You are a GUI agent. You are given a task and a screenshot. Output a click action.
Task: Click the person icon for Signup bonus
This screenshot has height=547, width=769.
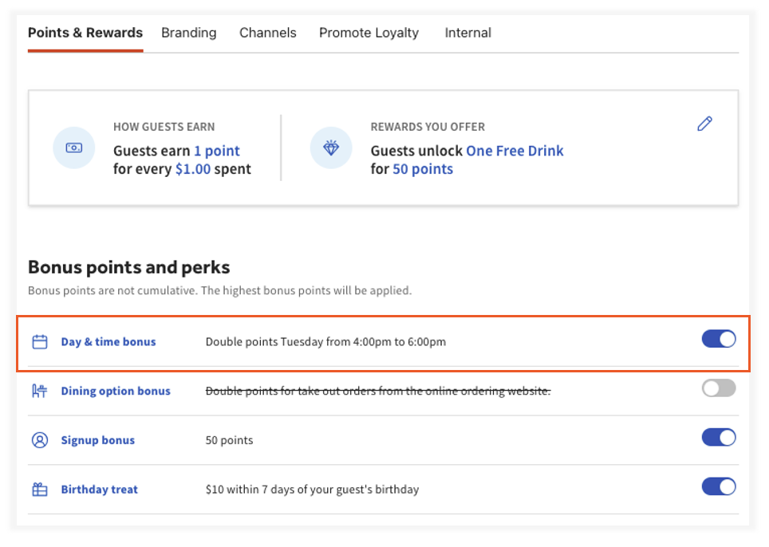pyautogui.click(x=40, y=440)
